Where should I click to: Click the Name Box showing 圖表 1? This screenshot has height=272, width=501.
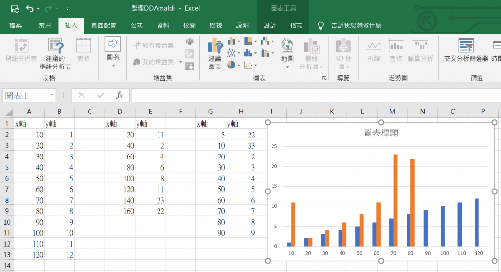(25, 95)
